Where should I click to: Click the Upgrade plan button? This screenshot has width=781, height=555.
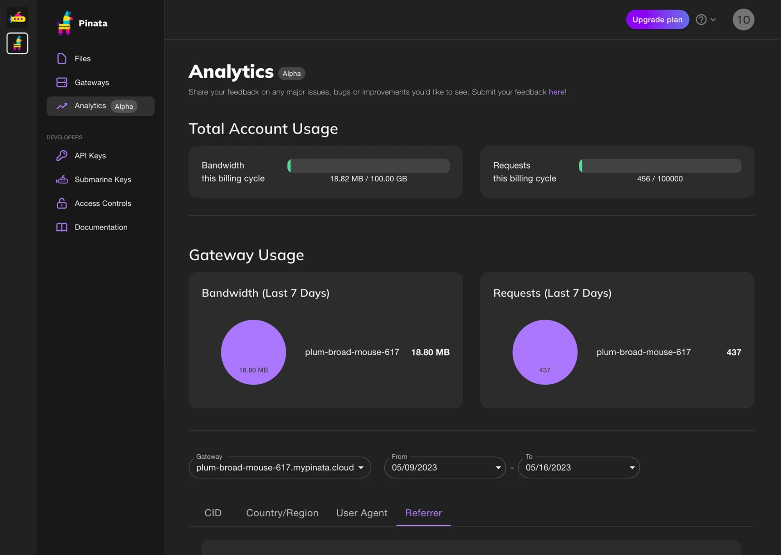[x=658, y=20]
